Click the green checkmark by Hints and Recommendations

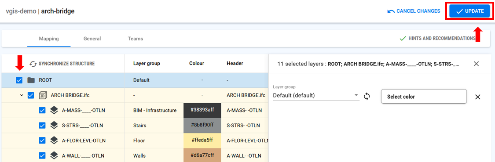[x=403, y=39]
